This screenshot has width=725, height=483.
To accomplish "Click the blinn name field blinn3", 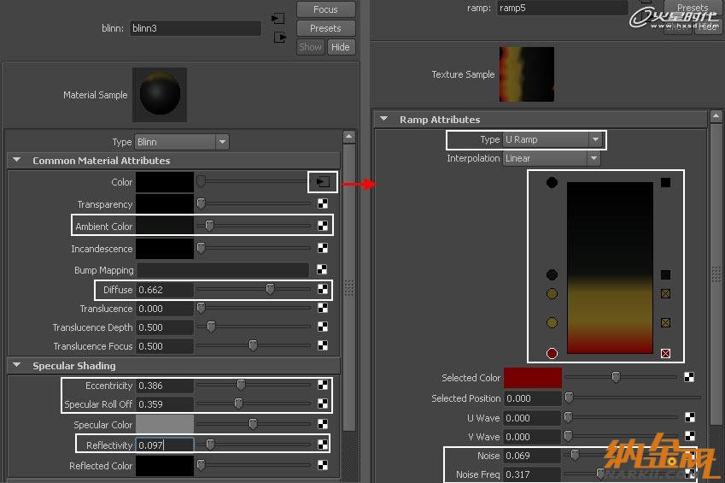I will (195, 28).
